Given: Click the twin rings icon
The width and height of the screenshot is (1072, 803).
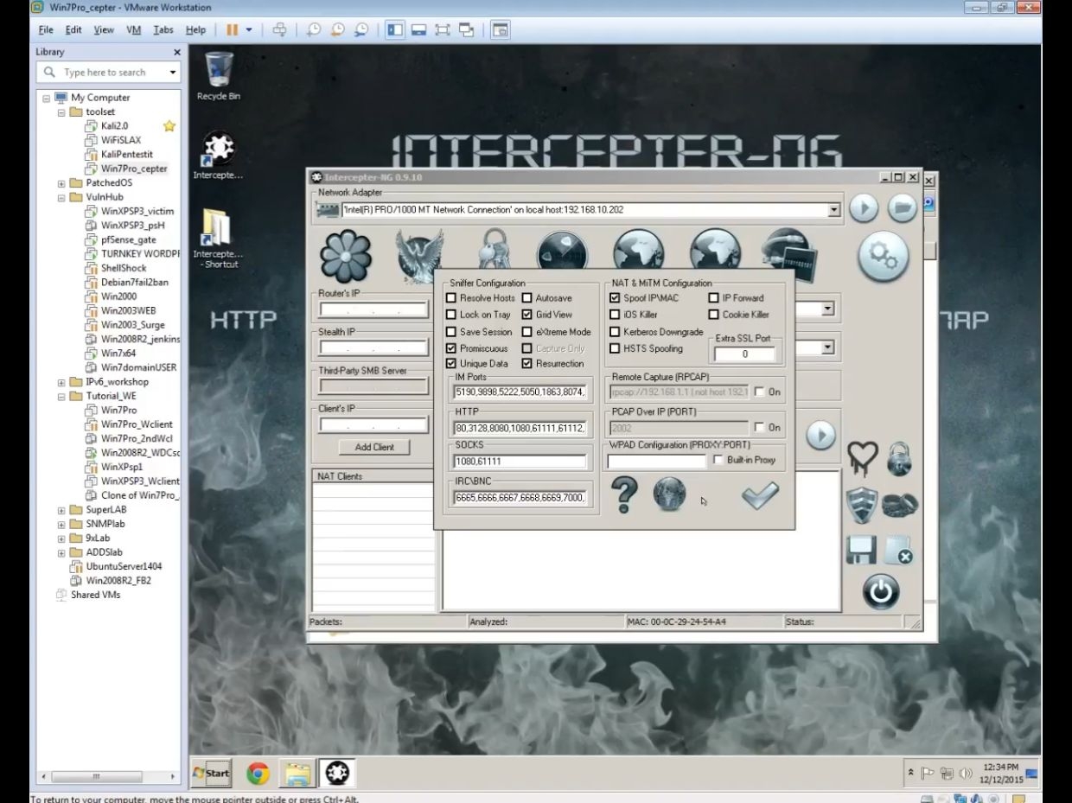Looking at the screenshot, I should pyautogui.click(x=900, y=505).
